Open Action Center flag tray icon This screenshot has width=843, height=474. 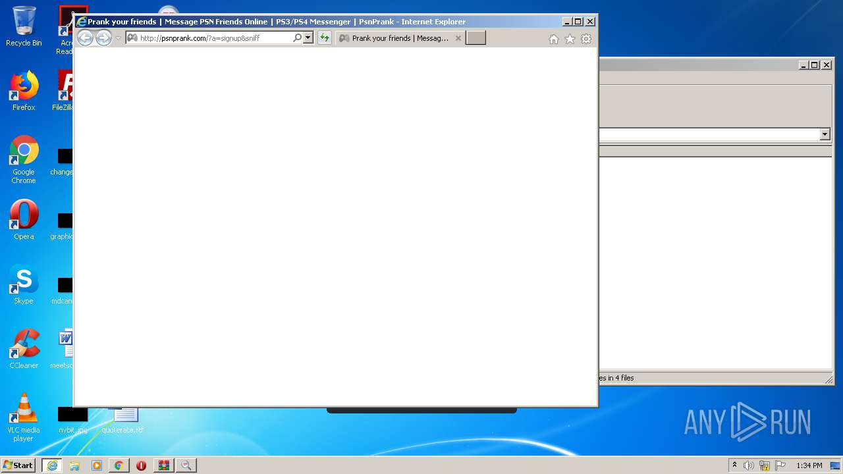(780, 465)
